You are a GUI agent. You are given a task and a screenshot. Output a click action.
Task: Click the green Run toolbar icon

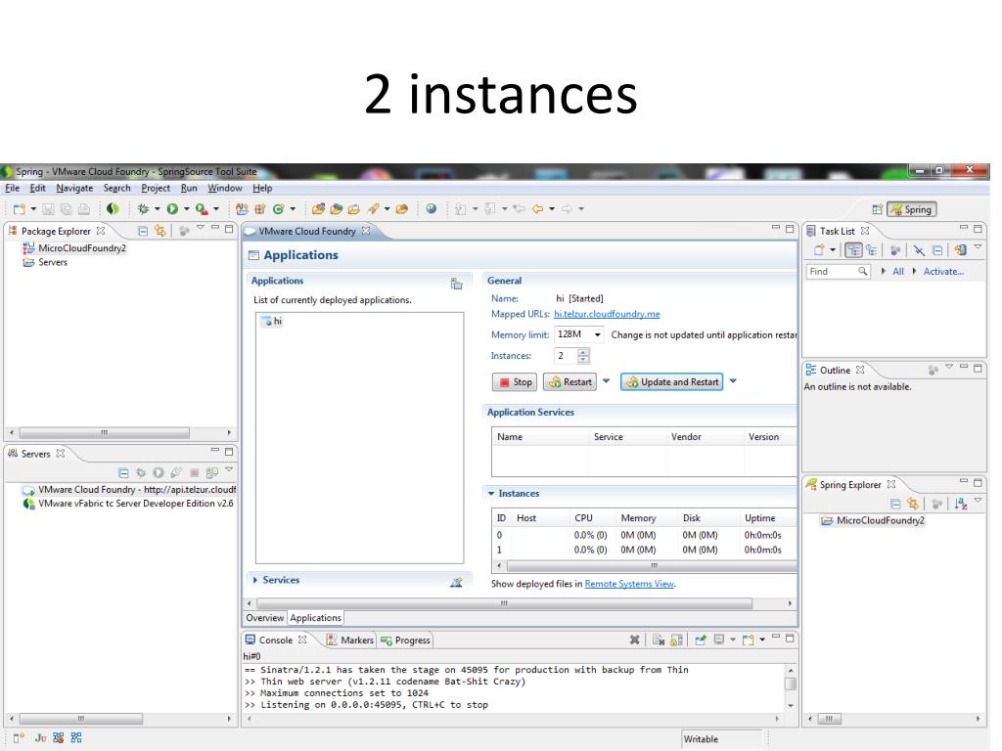point(172,209)
